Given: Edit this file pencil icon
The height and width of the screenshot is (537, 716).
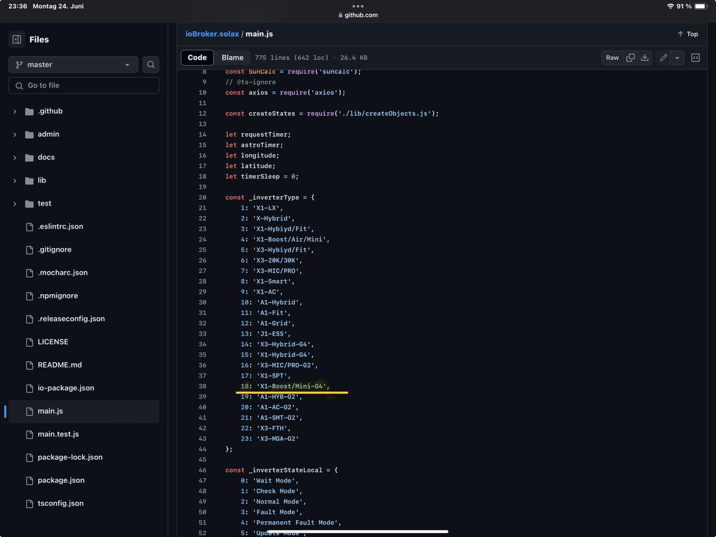Looking at the screenshot, I should [663, 57].
